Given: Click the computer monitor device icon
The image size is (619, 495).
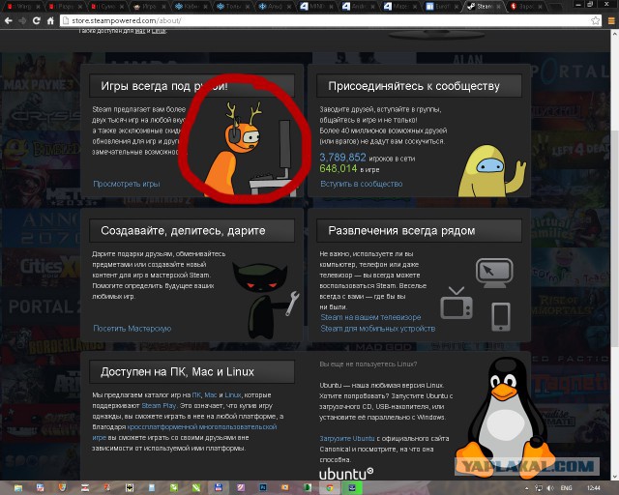Looking at the screenshot, I should point(494,273).
